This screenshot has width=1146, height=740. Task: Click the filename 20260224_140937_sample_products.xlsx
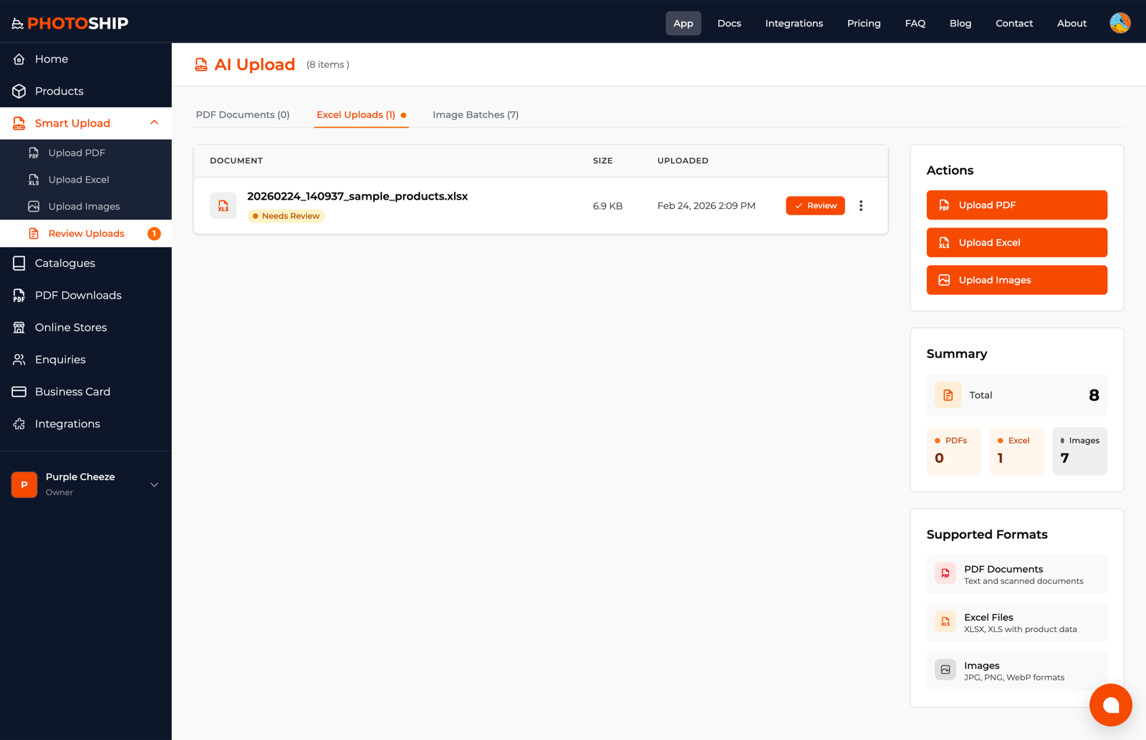pyautogui.click(x=357, y=195)
